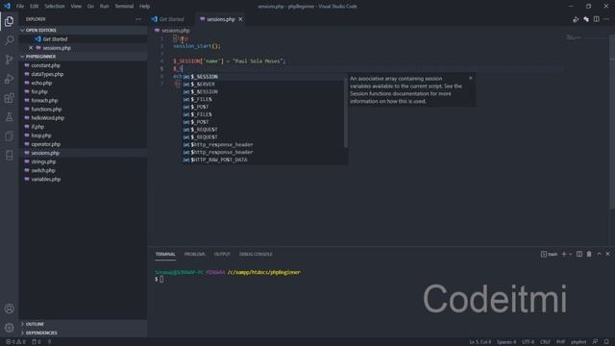The image size is (615, 346).
Task: Open the Selection menu
Action: tap(55, 7)
